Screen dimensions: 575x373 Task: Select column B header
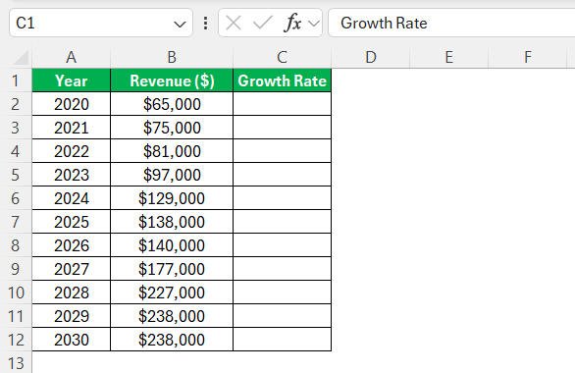[172, 57]
